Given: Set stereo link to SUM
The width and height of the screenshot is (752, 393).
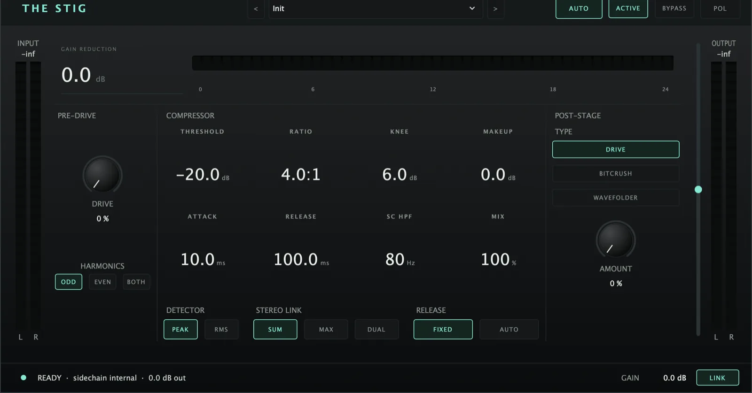Looking at the screenshot, I should [275, 329].
